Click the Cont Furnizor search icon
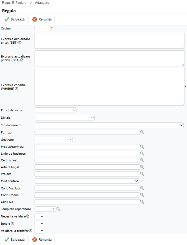 pyautogui.click(x=142, y=188)
